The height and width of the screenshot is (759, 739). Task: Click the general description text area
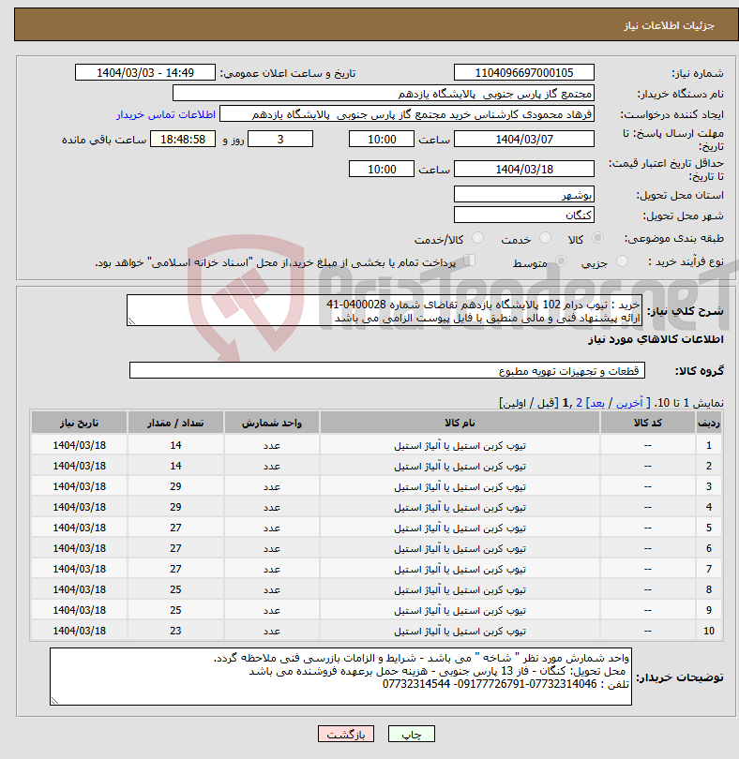click(x=385, y=310)
